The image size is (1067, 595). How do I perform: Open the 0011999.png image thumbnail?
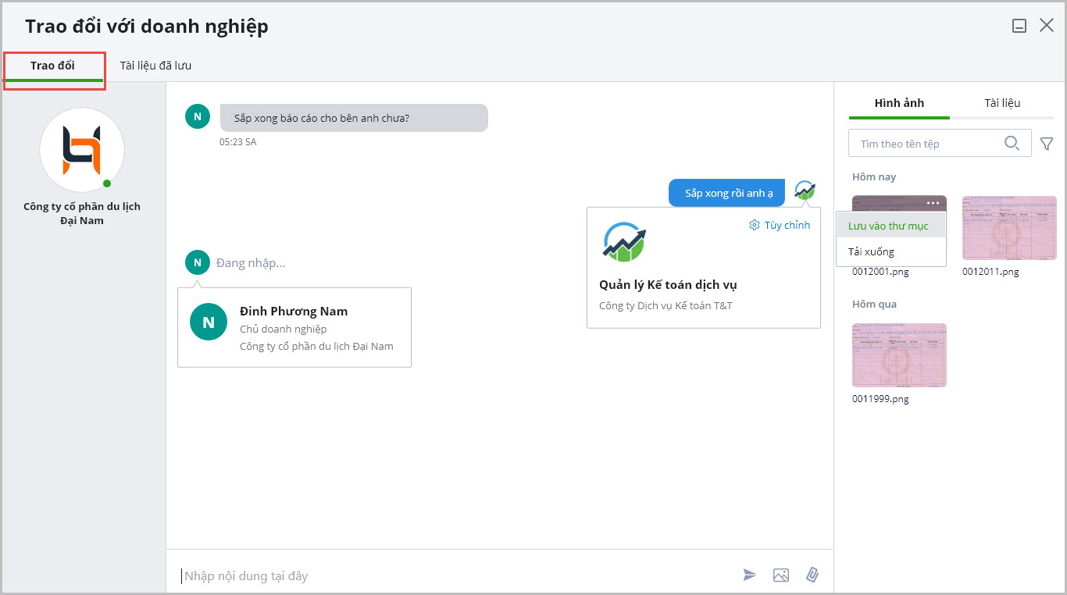(x=899, y=355)
